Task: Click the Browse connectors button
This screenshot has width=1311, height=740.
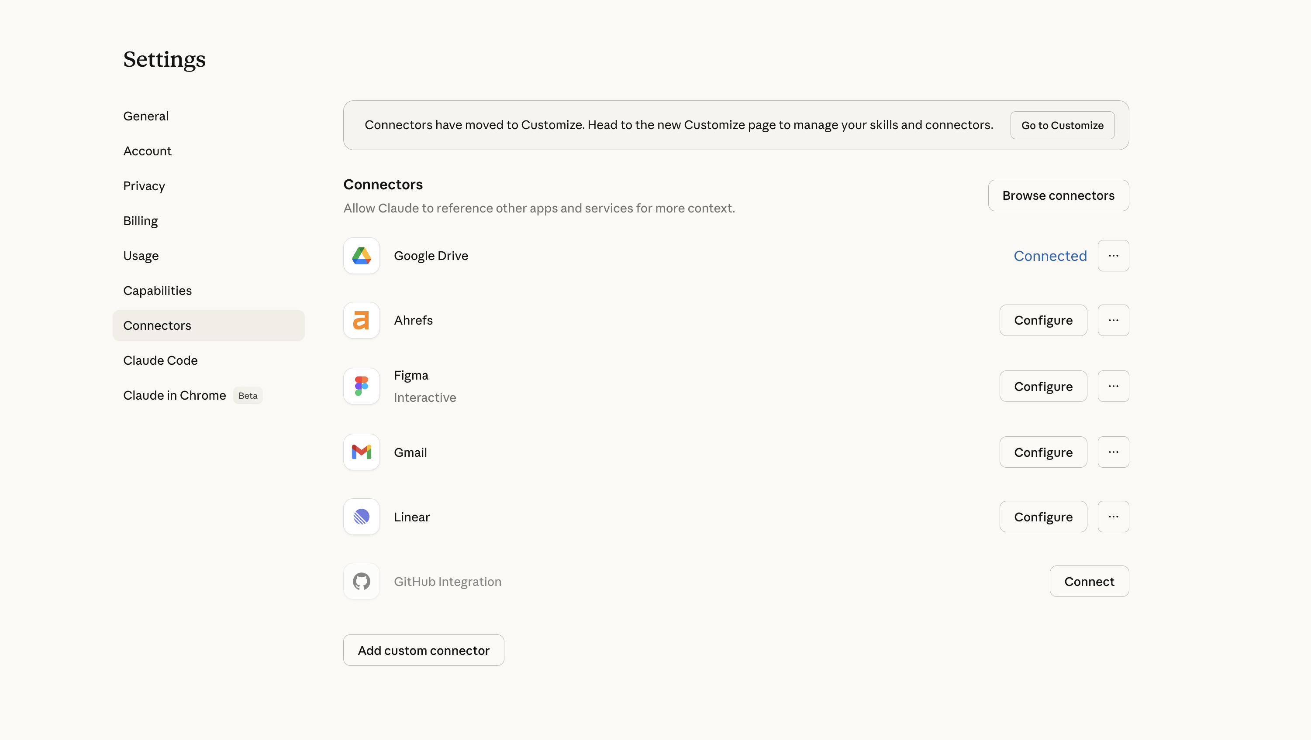Action: point(1058,195)
